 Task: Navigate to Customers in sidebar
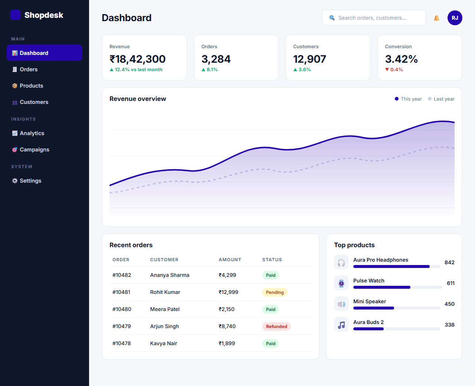point(45,102)
